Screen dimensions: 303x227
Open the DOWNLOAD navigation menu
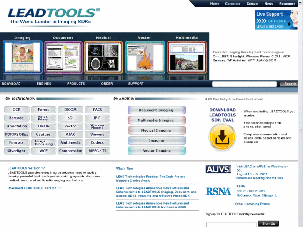tap(11, 84)
